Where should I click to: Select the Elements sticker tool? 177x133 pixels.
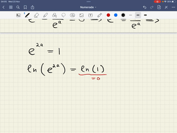pos(72,15)
